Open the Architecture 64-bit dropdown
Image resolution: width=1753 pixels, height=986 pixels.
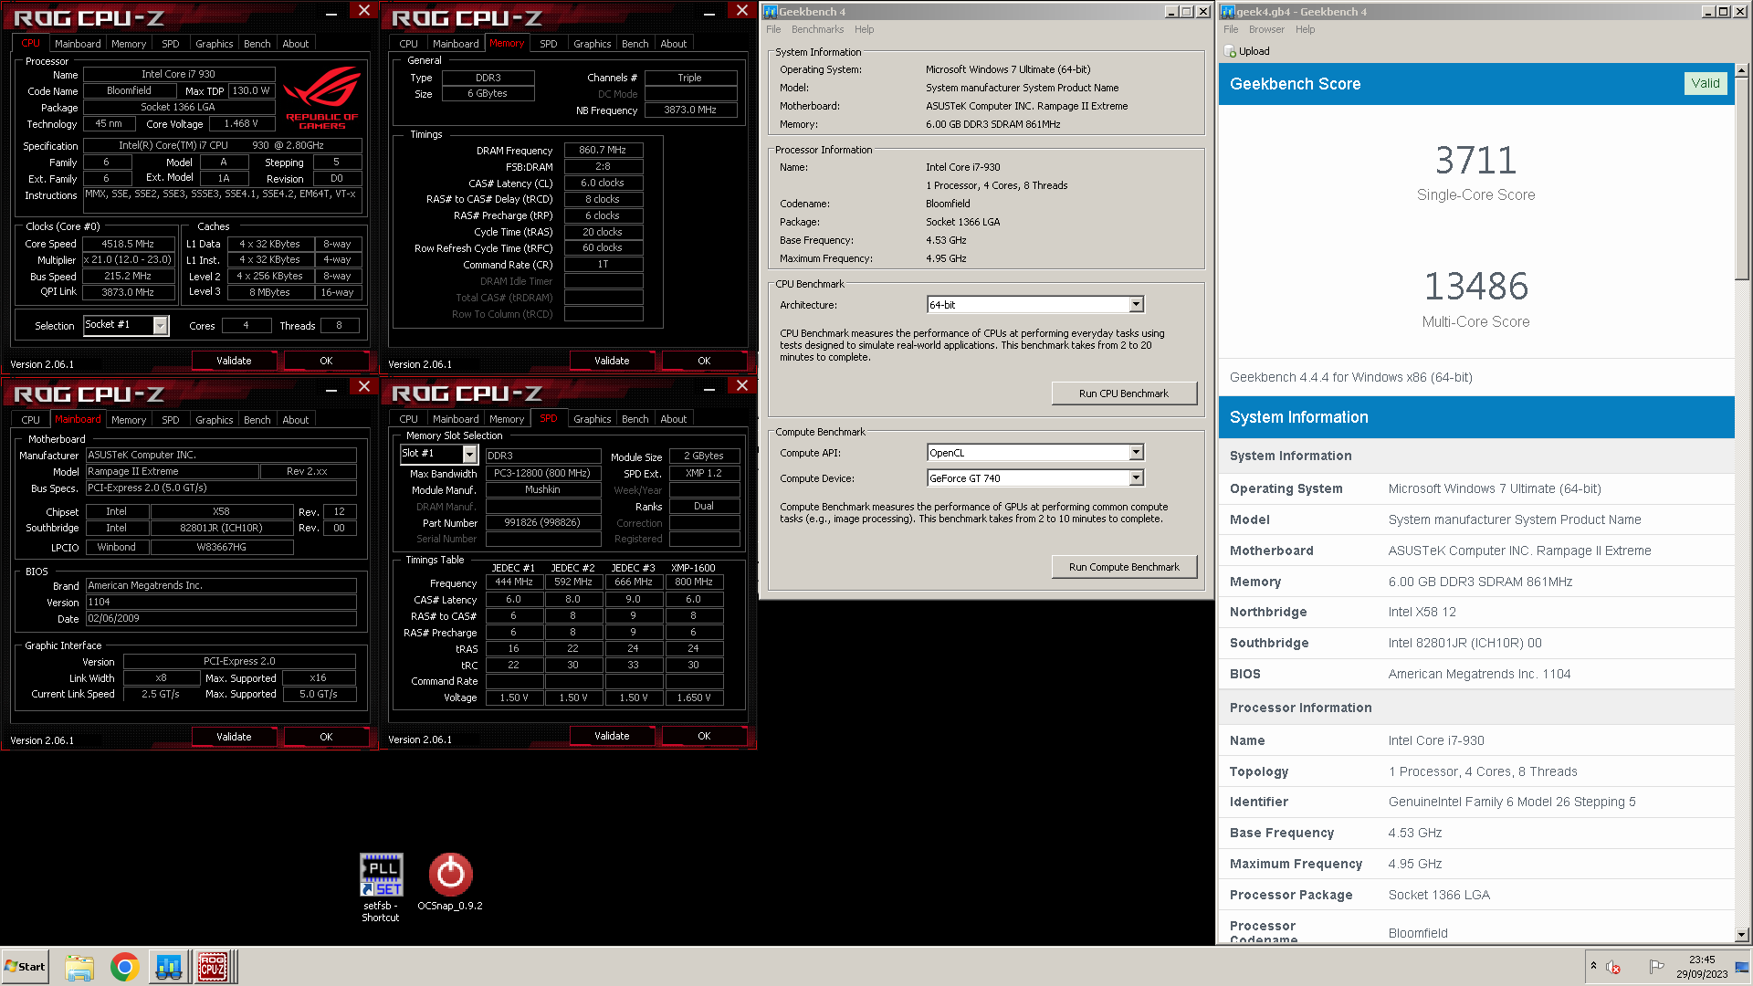point(1137,305)
